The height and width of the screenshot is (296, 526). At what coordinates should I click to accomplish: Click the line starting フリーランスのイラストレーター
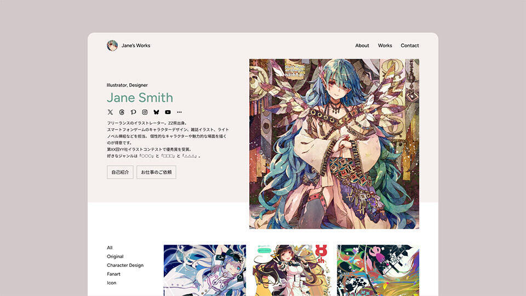147,123
